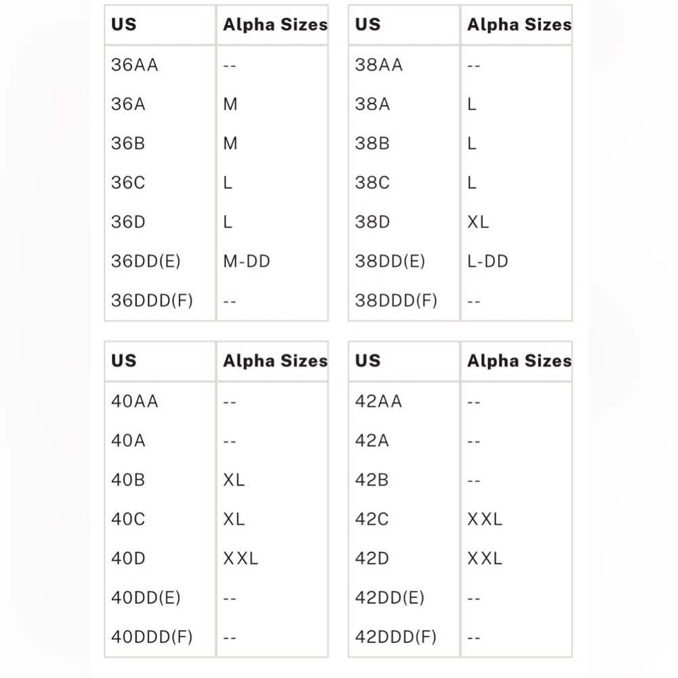Select the 42DDD(F) size cell

tap(396, 637)
